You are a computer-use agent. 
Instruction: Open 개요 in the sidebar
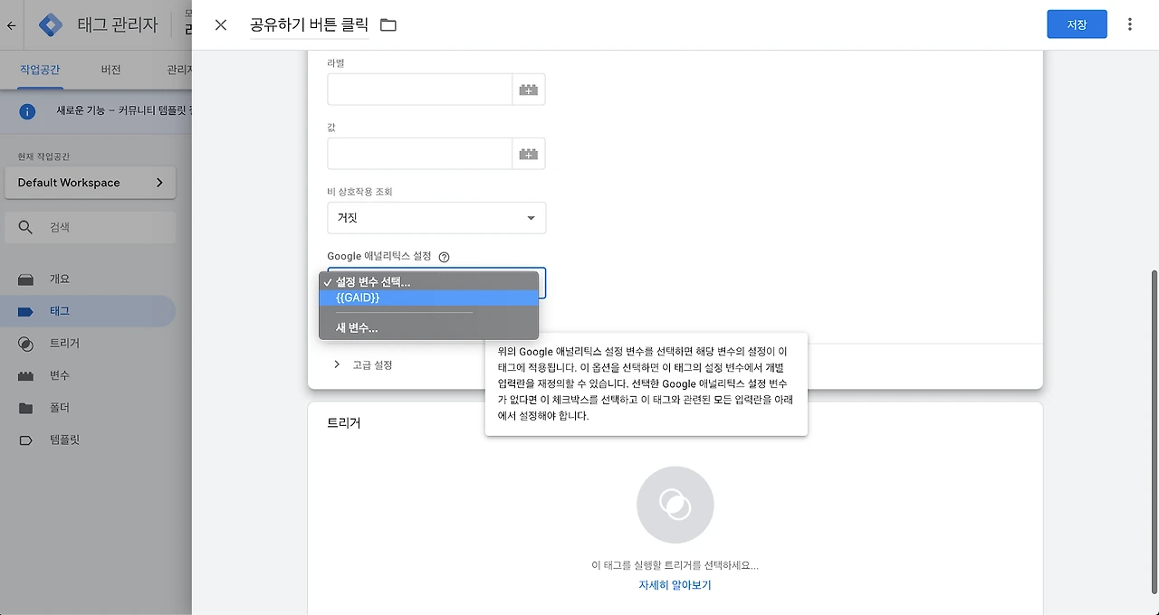[88, 279]
